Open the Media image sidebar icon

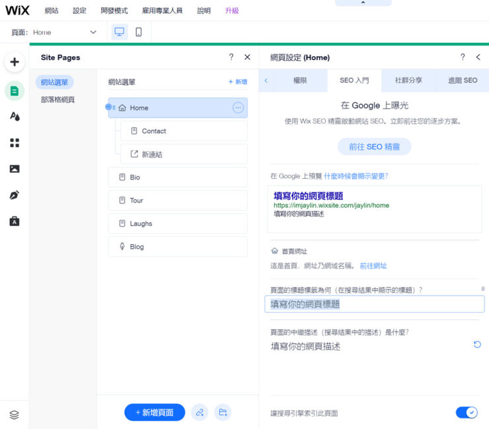15,169
